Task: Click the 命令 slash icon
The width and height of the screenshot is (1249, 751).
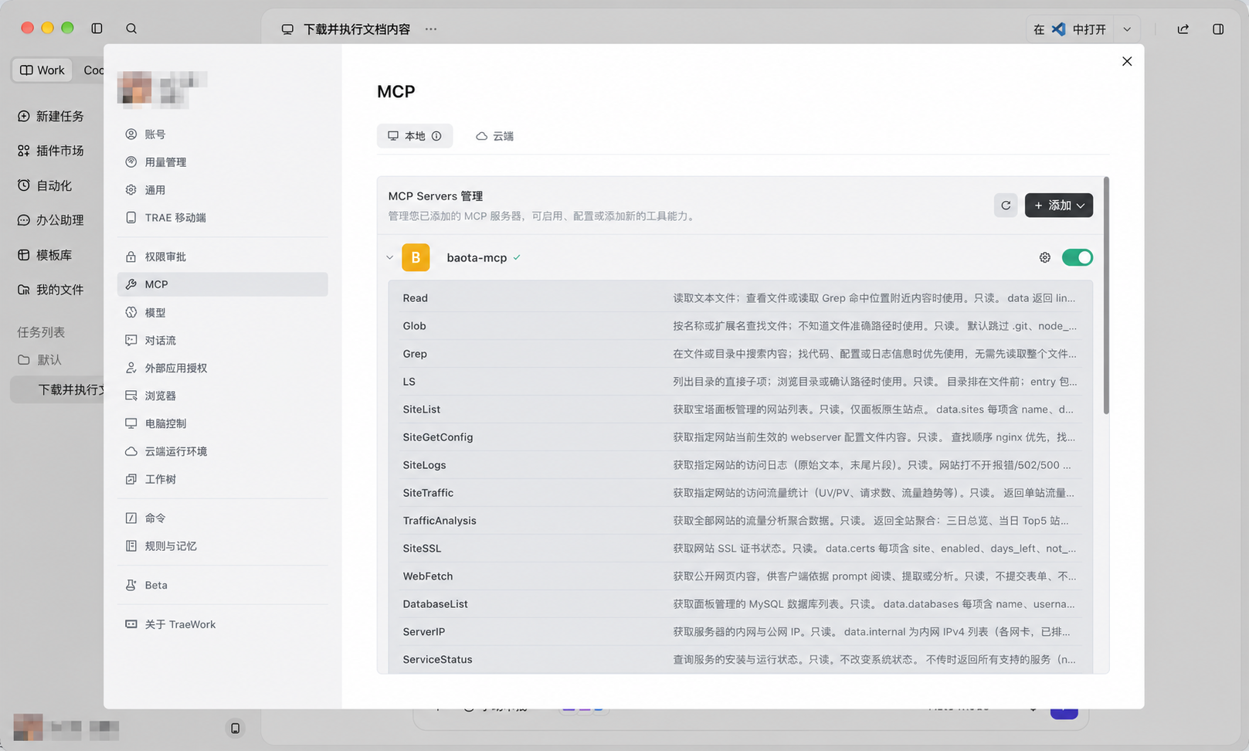Action: [x=131, y=518]
